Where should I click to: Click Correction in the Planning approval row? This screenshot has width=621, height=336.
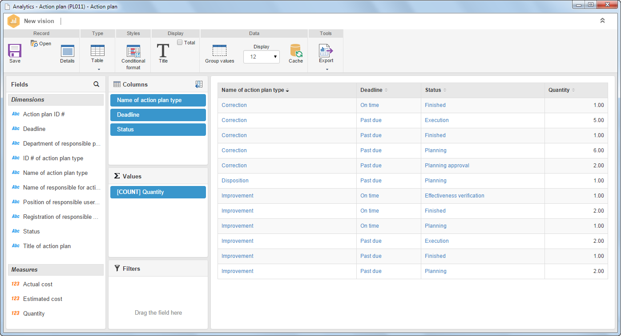234,166
